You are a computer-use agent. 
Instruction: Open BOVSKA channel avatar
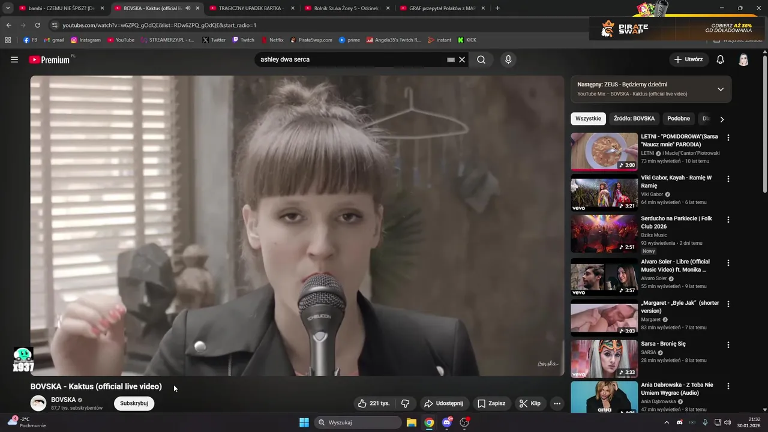coord(38,403)
